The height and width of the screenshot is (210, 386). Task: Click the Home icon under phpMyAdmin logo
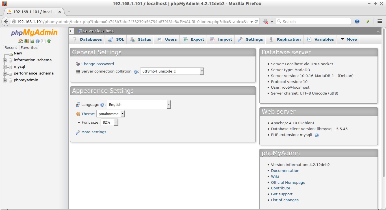tap(21, 41)
